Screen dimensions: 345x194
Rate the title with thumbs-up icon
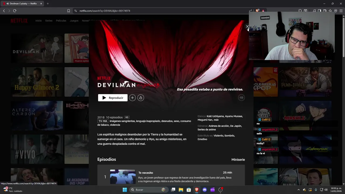tap(141, 98)
